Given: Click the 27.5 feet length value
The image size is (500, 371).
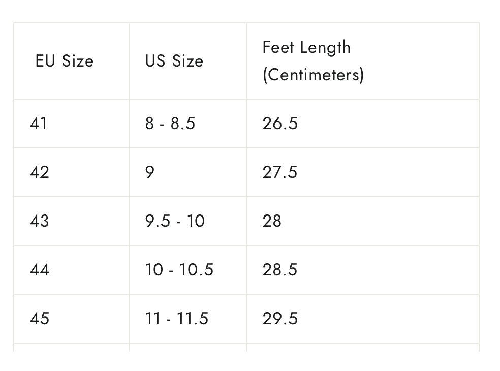Looking at the screenshot, I should (x=280, y=172).
